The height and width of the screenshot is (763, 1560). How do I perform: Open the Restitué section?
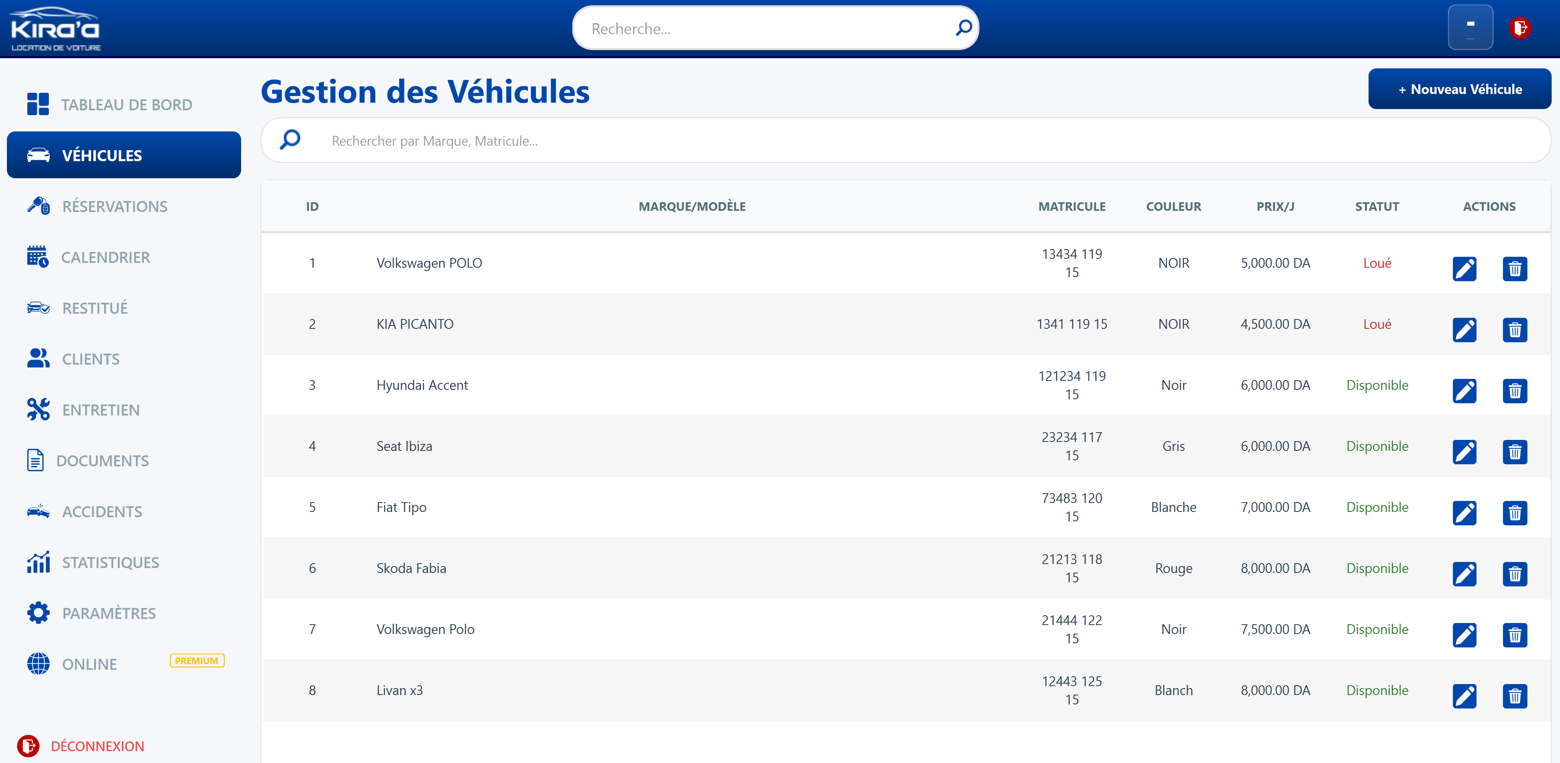pos(123,308)
